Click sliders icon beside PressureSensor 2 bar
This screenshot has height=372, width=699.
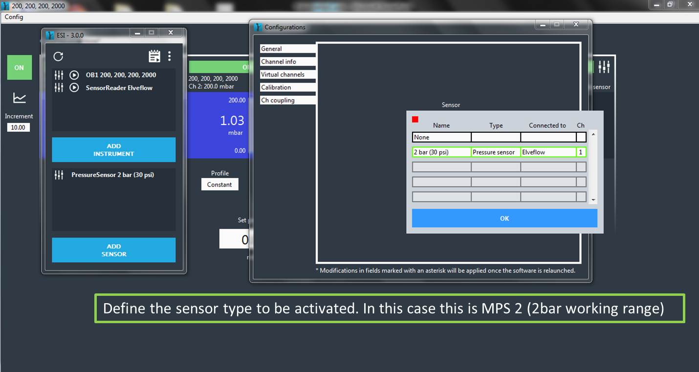tap(59, 175)
